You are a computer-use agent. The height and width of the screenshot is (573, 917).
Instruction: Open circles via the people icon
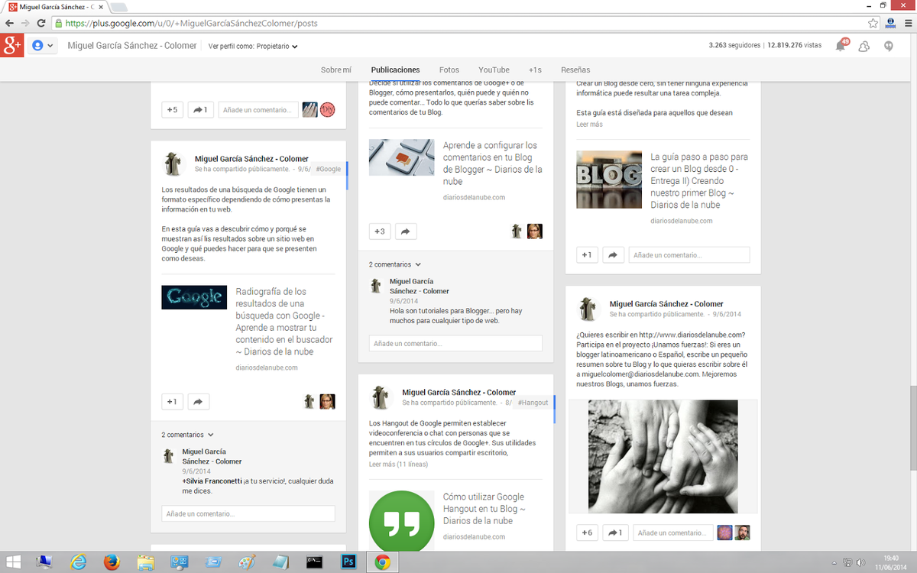864,46
